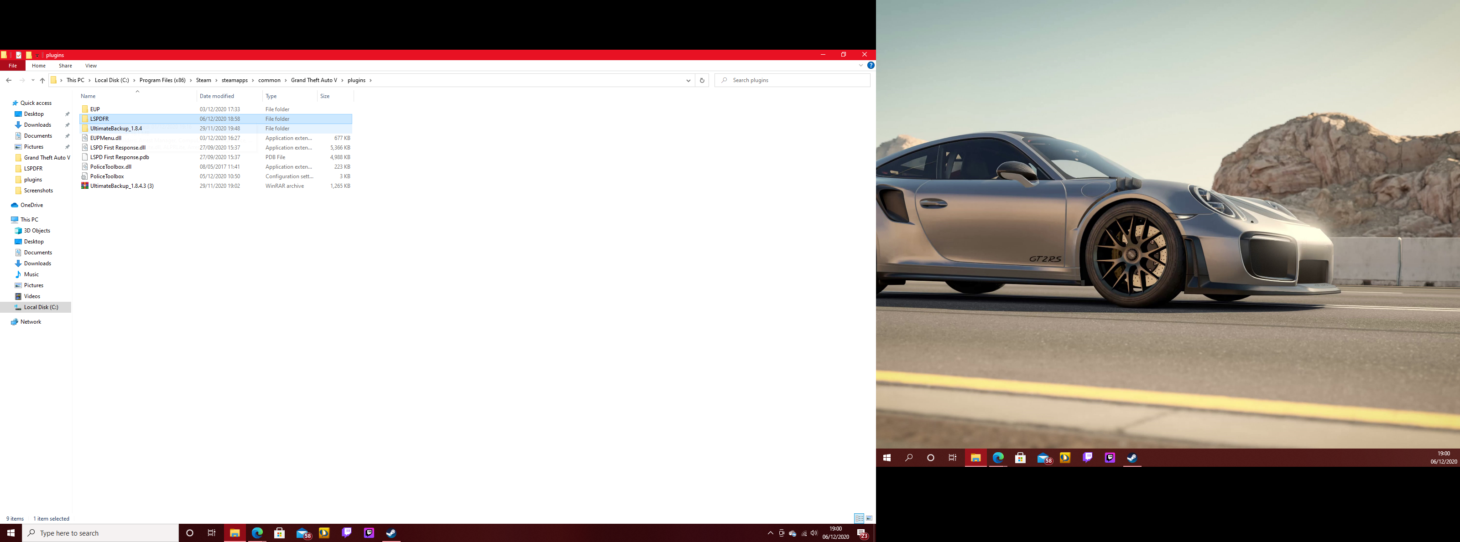1460x542 pixels.
Task: Open recent locations dropdown arrow
Action: 33,80
